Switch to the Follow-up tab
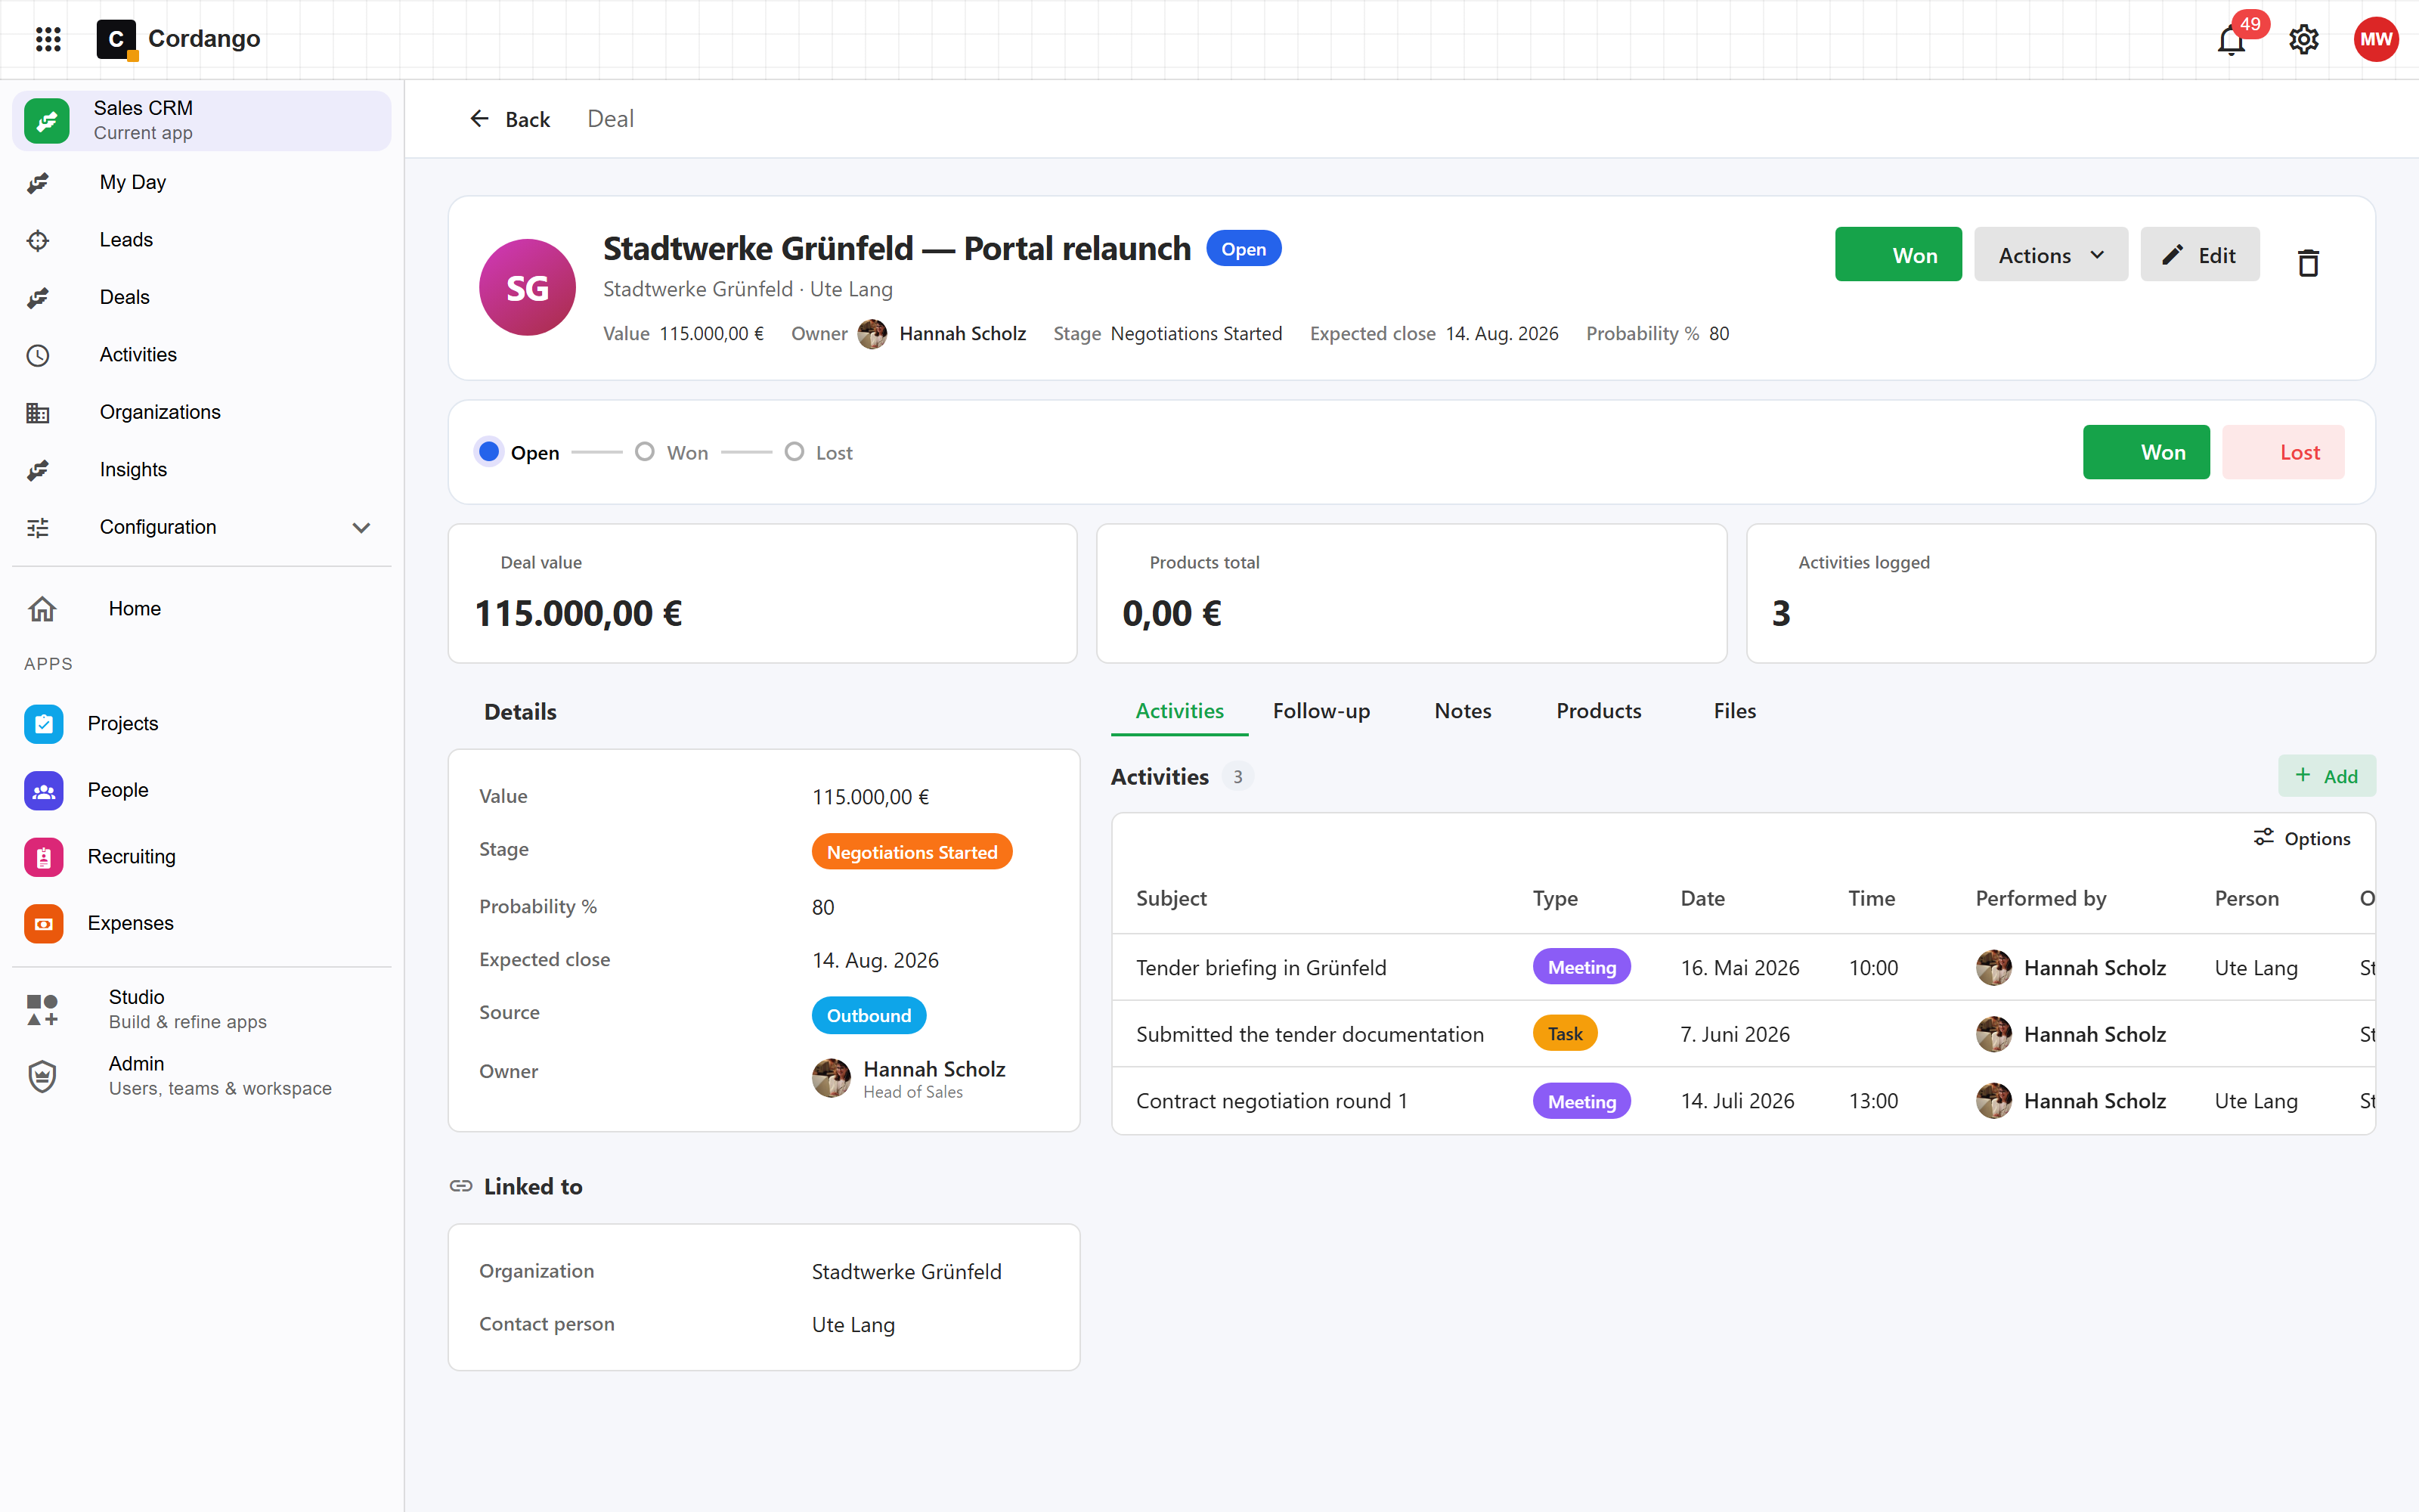 point(1321,711)
